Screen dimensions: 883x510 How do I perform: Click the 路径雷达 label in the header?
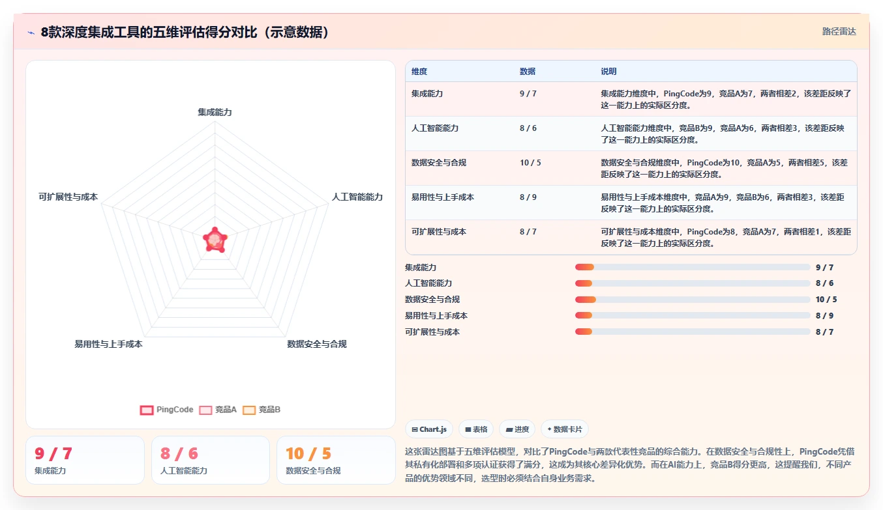tap(839, 31)
